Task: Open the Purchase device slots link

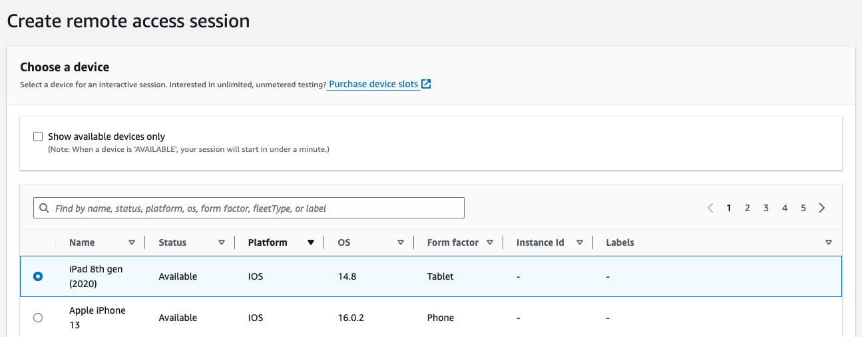Action: click(x=373, y=85)
